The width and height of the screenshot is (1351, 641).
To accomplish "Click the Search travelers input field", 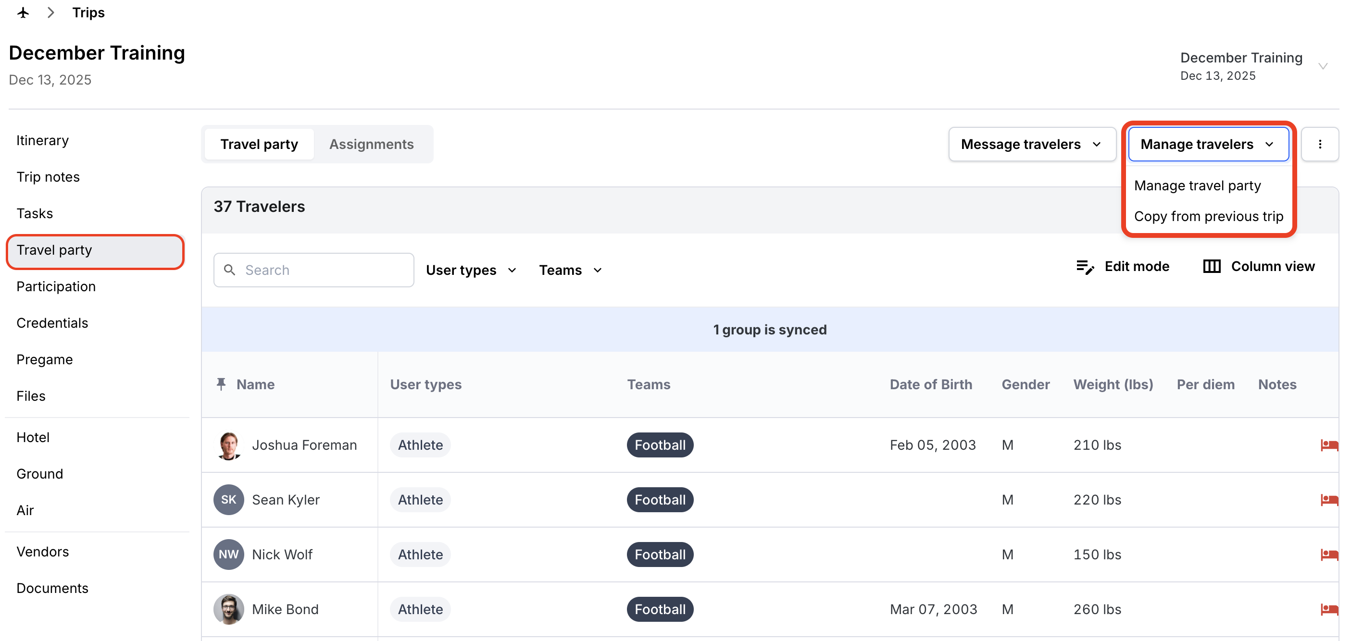I will [313, 270].
